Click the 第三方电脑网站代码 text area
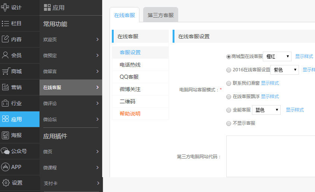This screenshot has width=315, height=192. (270, 156)
